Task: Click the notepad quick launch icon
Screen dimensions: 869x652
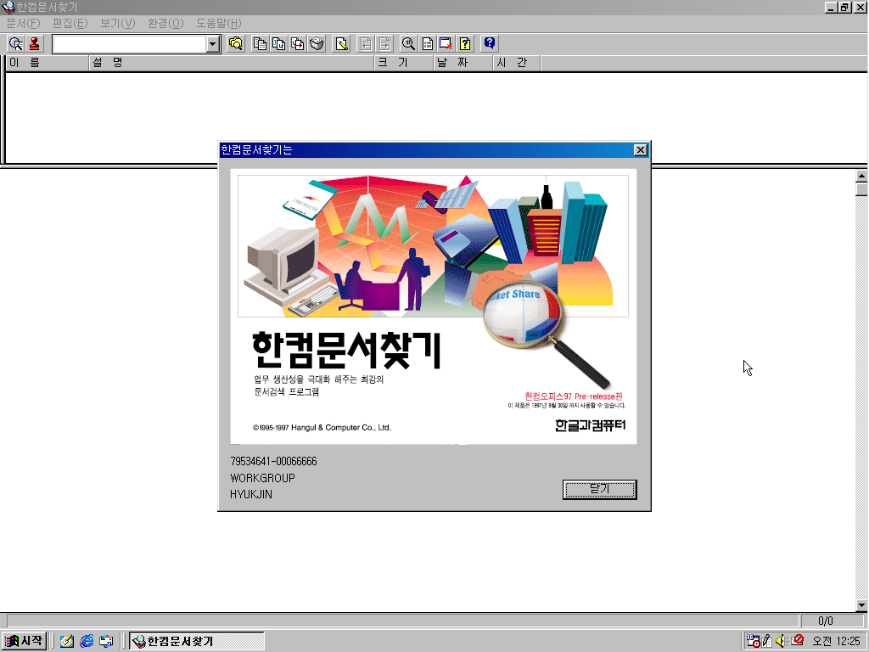Action: click(67, 641)
